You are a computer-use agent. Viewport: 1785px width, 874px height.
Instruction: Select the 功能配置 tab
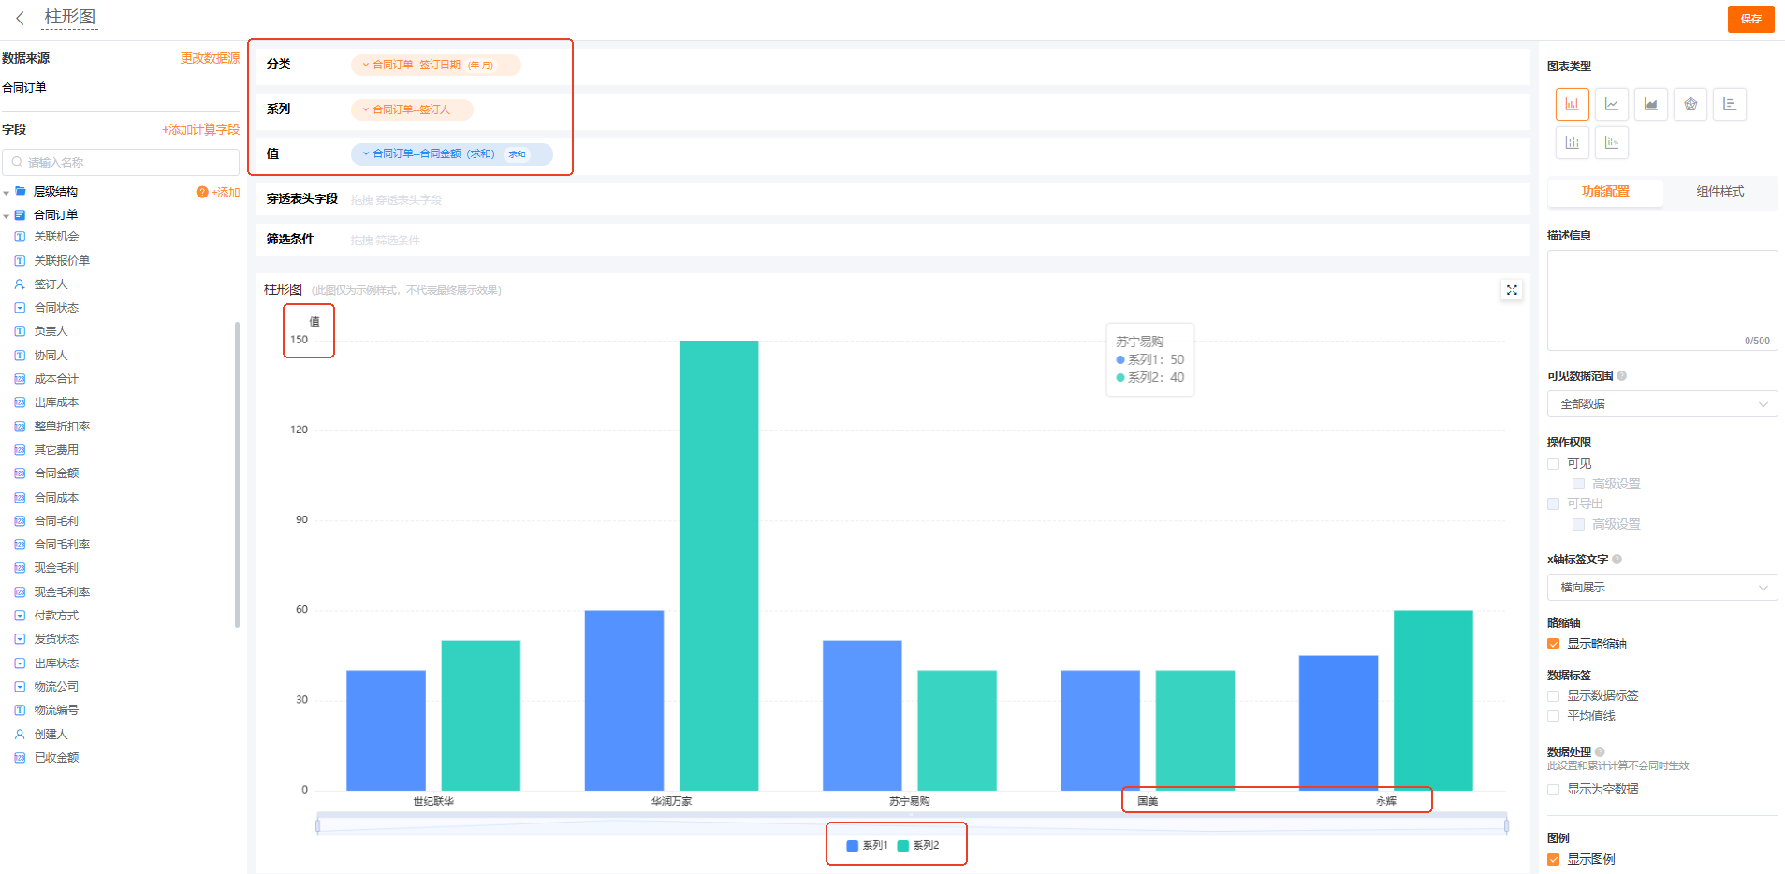click(x=1605, y=192)
